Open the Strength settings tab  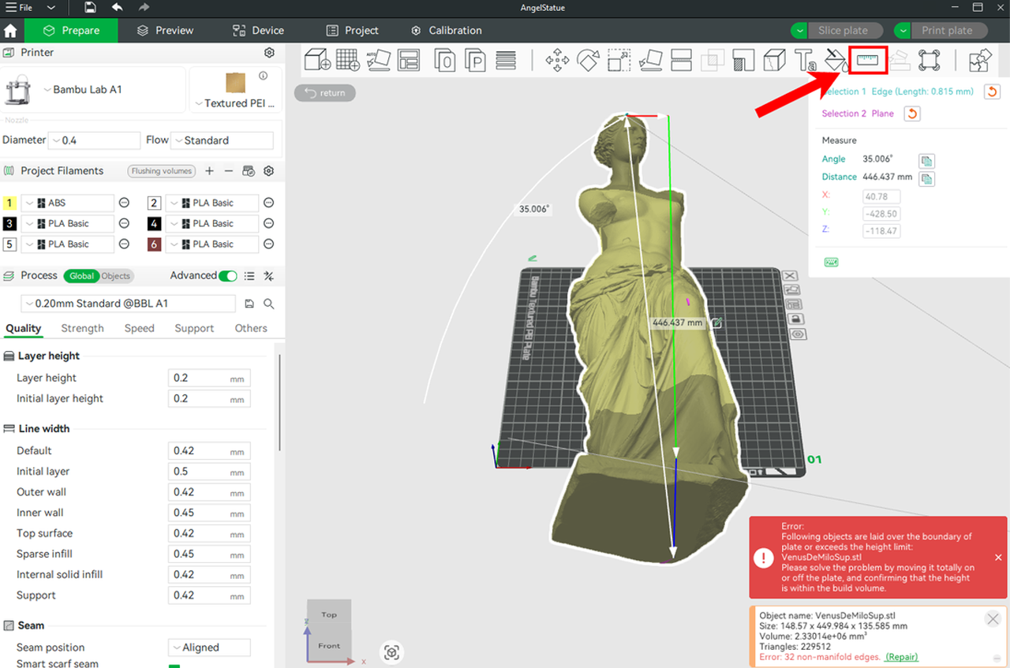[x=82, y=328]
